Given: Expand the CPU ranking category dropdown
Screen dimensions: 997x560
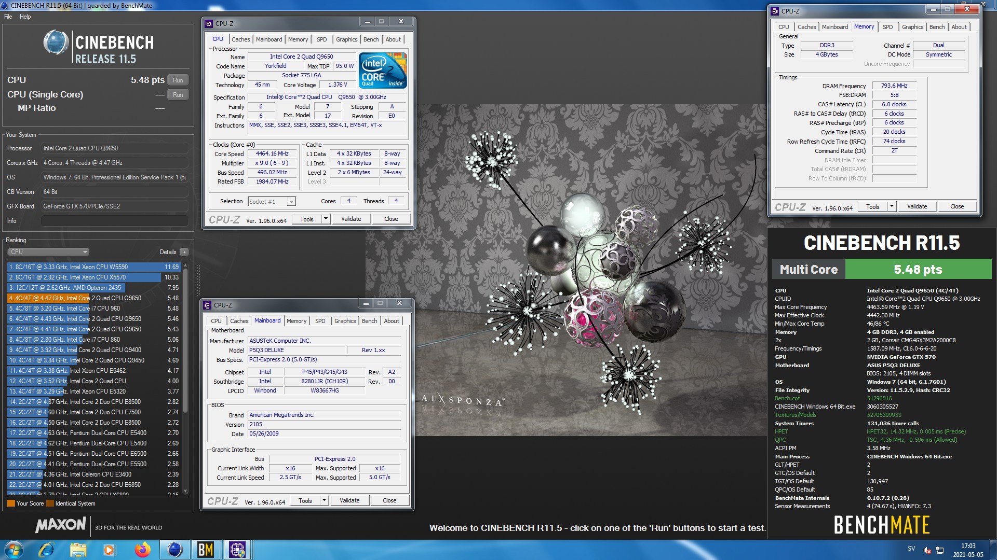Looking at the screenshot, I should click(x=49, y=252).
